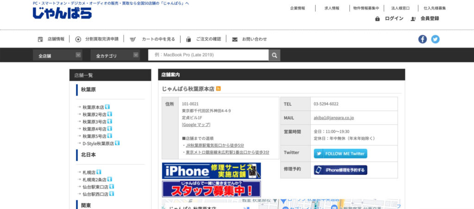The width and height of the screenshot is (474, 209).
Task: Click Twitter icon next to 札幌南2条店
Action: 110,179
